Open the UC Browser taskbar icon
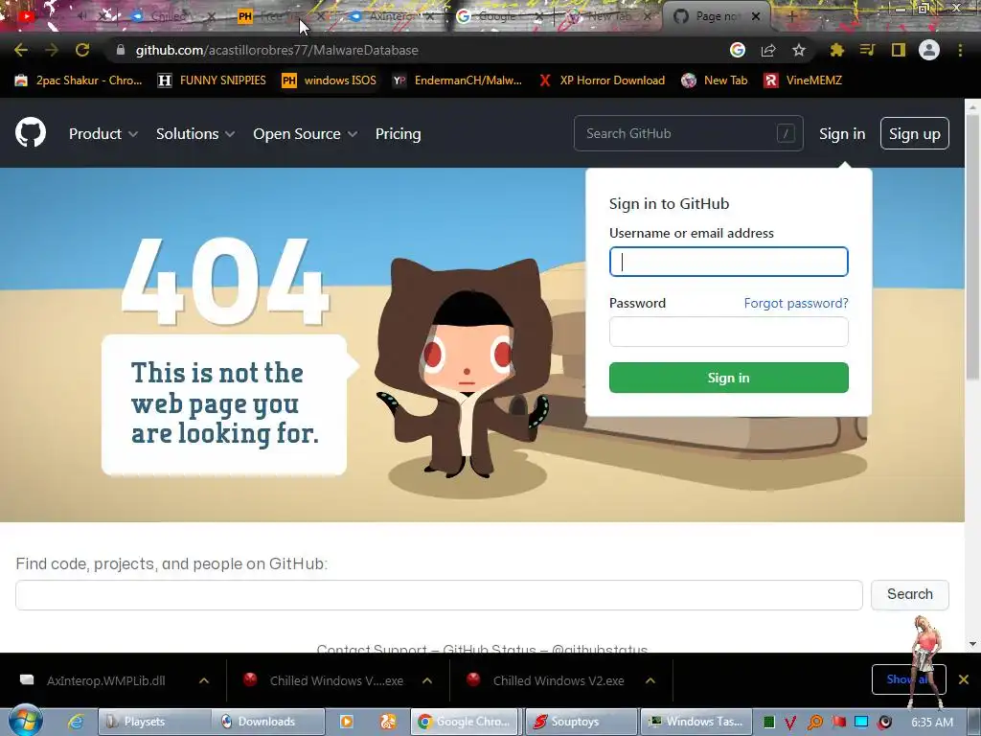981x736 pixels. click(x=388, y=722)
